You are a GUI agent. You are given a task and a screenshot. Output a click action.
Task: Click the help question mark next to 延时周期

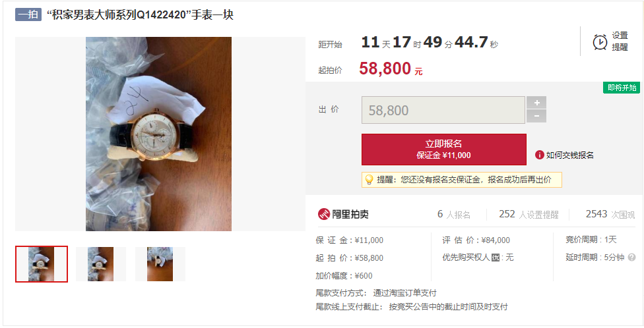click(631, 258)
